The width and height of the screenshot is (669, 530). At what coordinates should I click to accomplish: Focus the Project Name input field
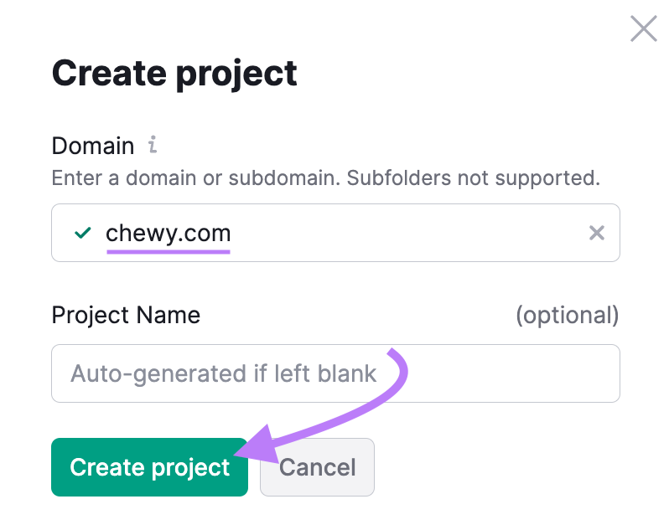pyautogui.click(x=335, y=373)
